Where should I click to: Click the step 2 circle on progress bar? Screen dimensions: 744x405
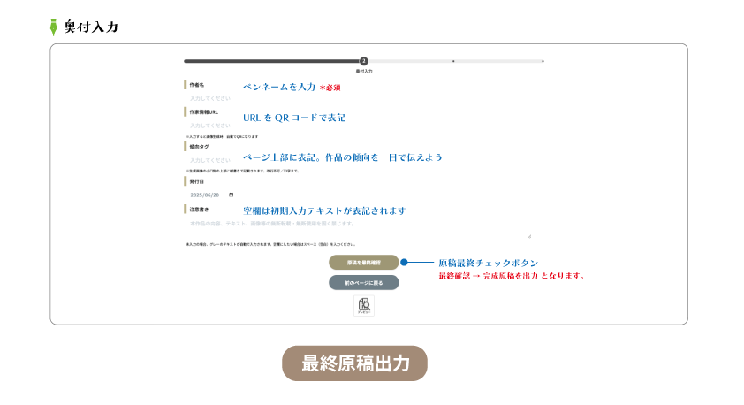tap(364, 61)
